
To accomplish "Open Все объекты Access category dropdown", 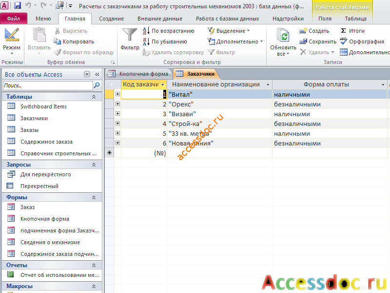I will (x=87, y=74).
